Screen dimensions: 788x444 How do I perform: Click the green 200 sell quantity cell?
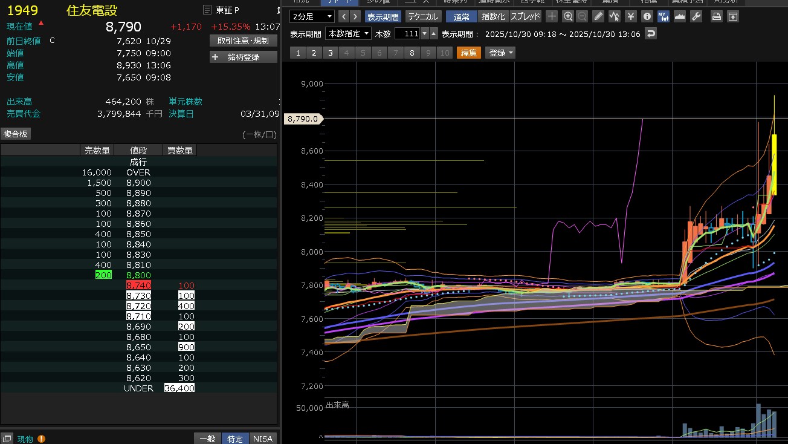pyautogui.click(x=103, y=275)
